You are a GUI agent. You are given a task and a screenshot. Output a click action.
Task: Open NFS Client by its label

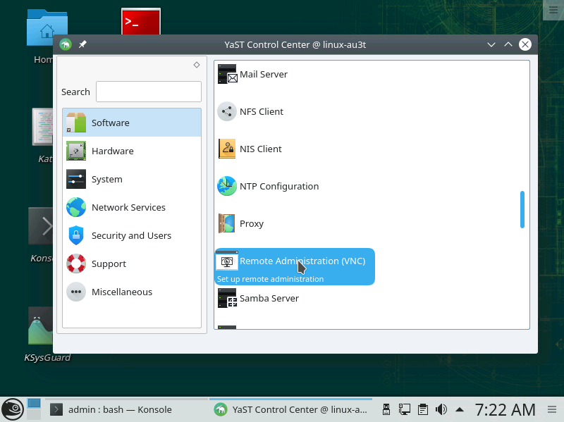tap(262, 112)
